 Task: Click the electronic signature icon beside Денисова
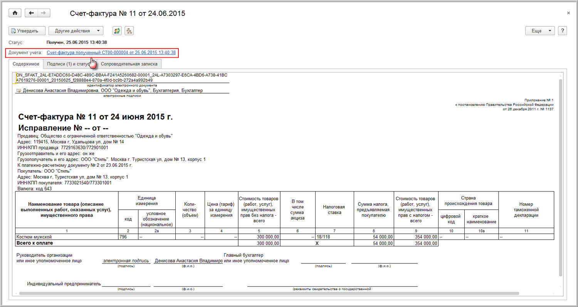click(x=18, y=91)
